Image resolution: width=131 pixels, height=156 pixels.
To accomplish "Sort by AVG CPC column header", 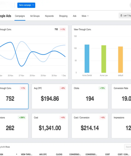I will pos(43,154).
